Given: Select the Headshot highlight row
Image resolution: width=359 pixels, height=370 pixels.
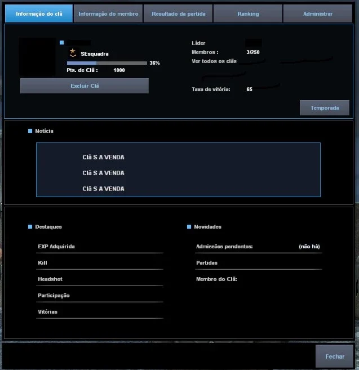Looking at the screenshot, I should [99, 279].
